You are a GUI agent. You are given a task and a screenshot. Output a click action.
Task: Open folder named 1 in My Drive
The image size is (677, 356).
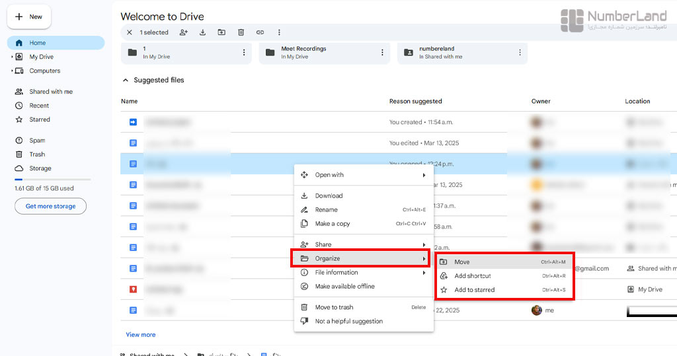(x=186, y=53)
